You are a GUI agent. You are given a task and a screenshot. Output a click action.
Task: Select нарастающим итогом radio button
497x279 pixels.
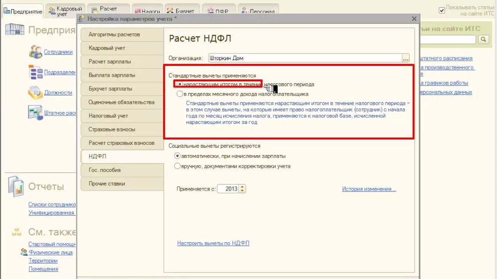179,84
